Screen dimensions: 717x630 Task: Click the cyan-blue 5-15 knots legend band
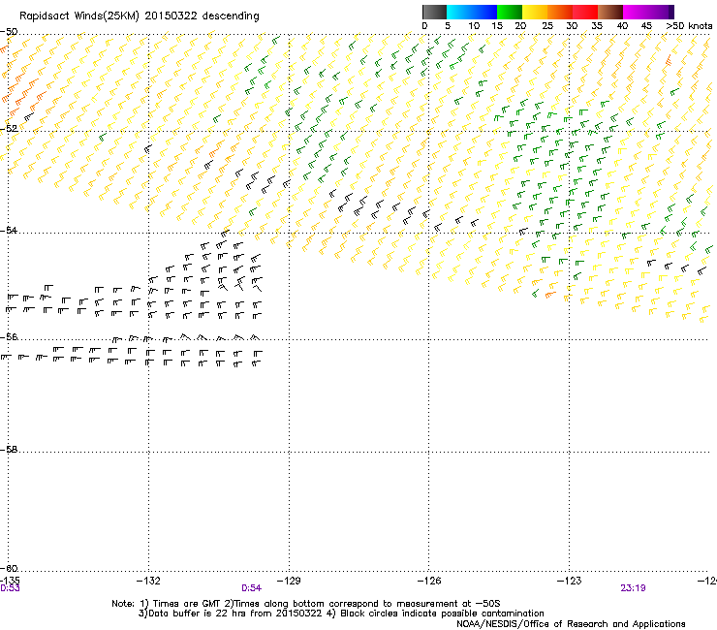click(472, 12)
